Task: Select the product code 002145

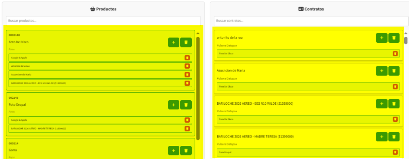Action: 14,97
